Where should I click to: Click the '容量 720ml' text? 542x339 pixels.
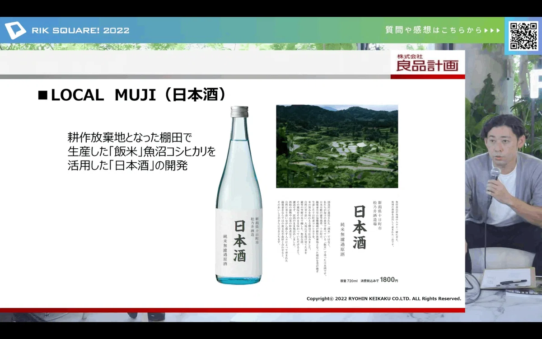point(349,281)
